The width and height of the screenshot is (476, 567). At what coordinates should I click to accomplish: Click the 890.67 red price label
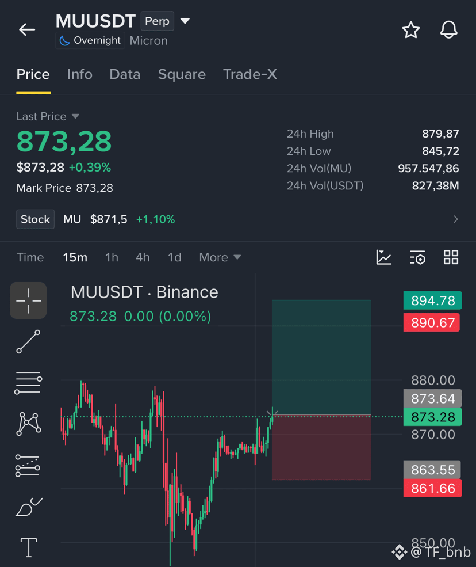pyautogui.click(x=433, y=322)
